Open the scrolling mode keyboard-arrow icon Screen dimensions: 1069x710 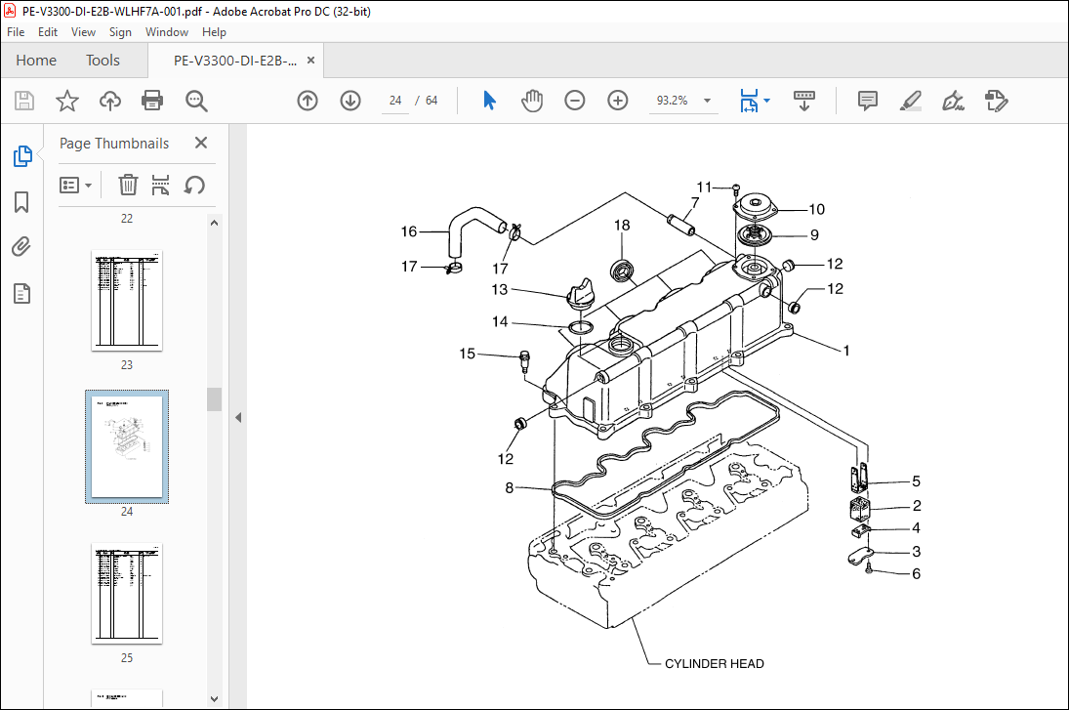[x=804, y=101]
